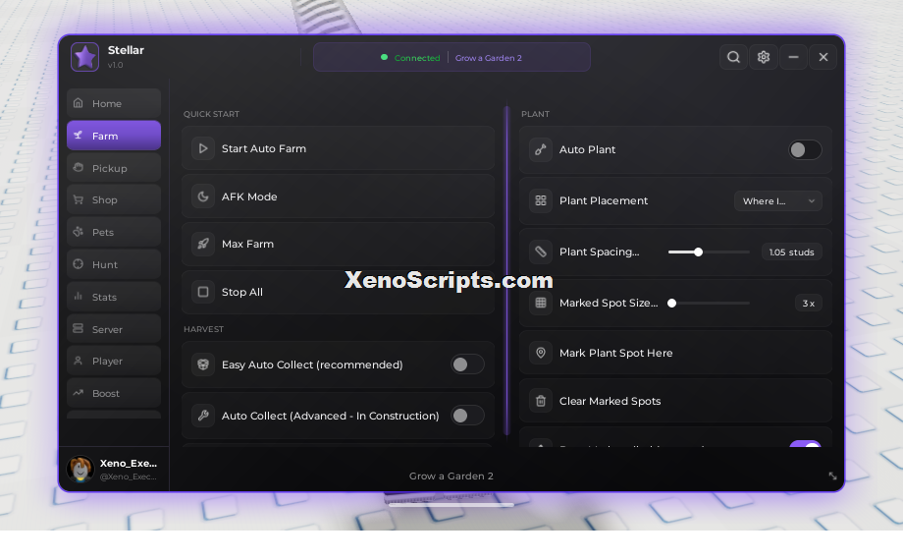Click the trash icon for Clear Marked Spots
Viewport: 903px width, 560px height.
coord(541,401)
